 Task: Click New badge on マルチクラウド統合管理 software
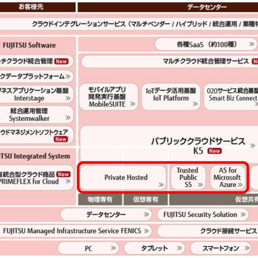[61, 61]
